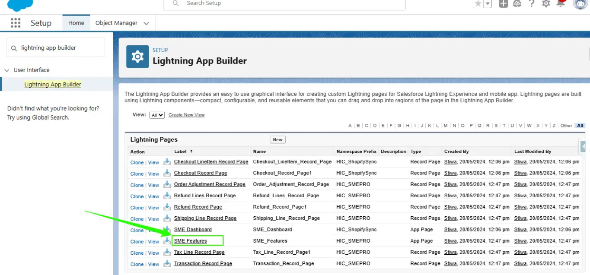Image resolution: width=590 pixels, height=275 pixels.
Task: Click the Namespace Prefix column header
Action: 356,152
